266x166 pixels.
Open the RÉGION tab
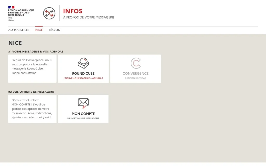click(55, 30)
